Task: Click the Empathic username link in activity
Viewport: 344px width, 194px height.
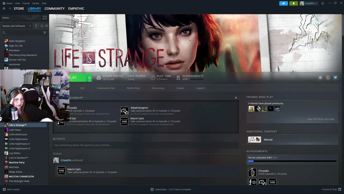Action: (66, 160)
